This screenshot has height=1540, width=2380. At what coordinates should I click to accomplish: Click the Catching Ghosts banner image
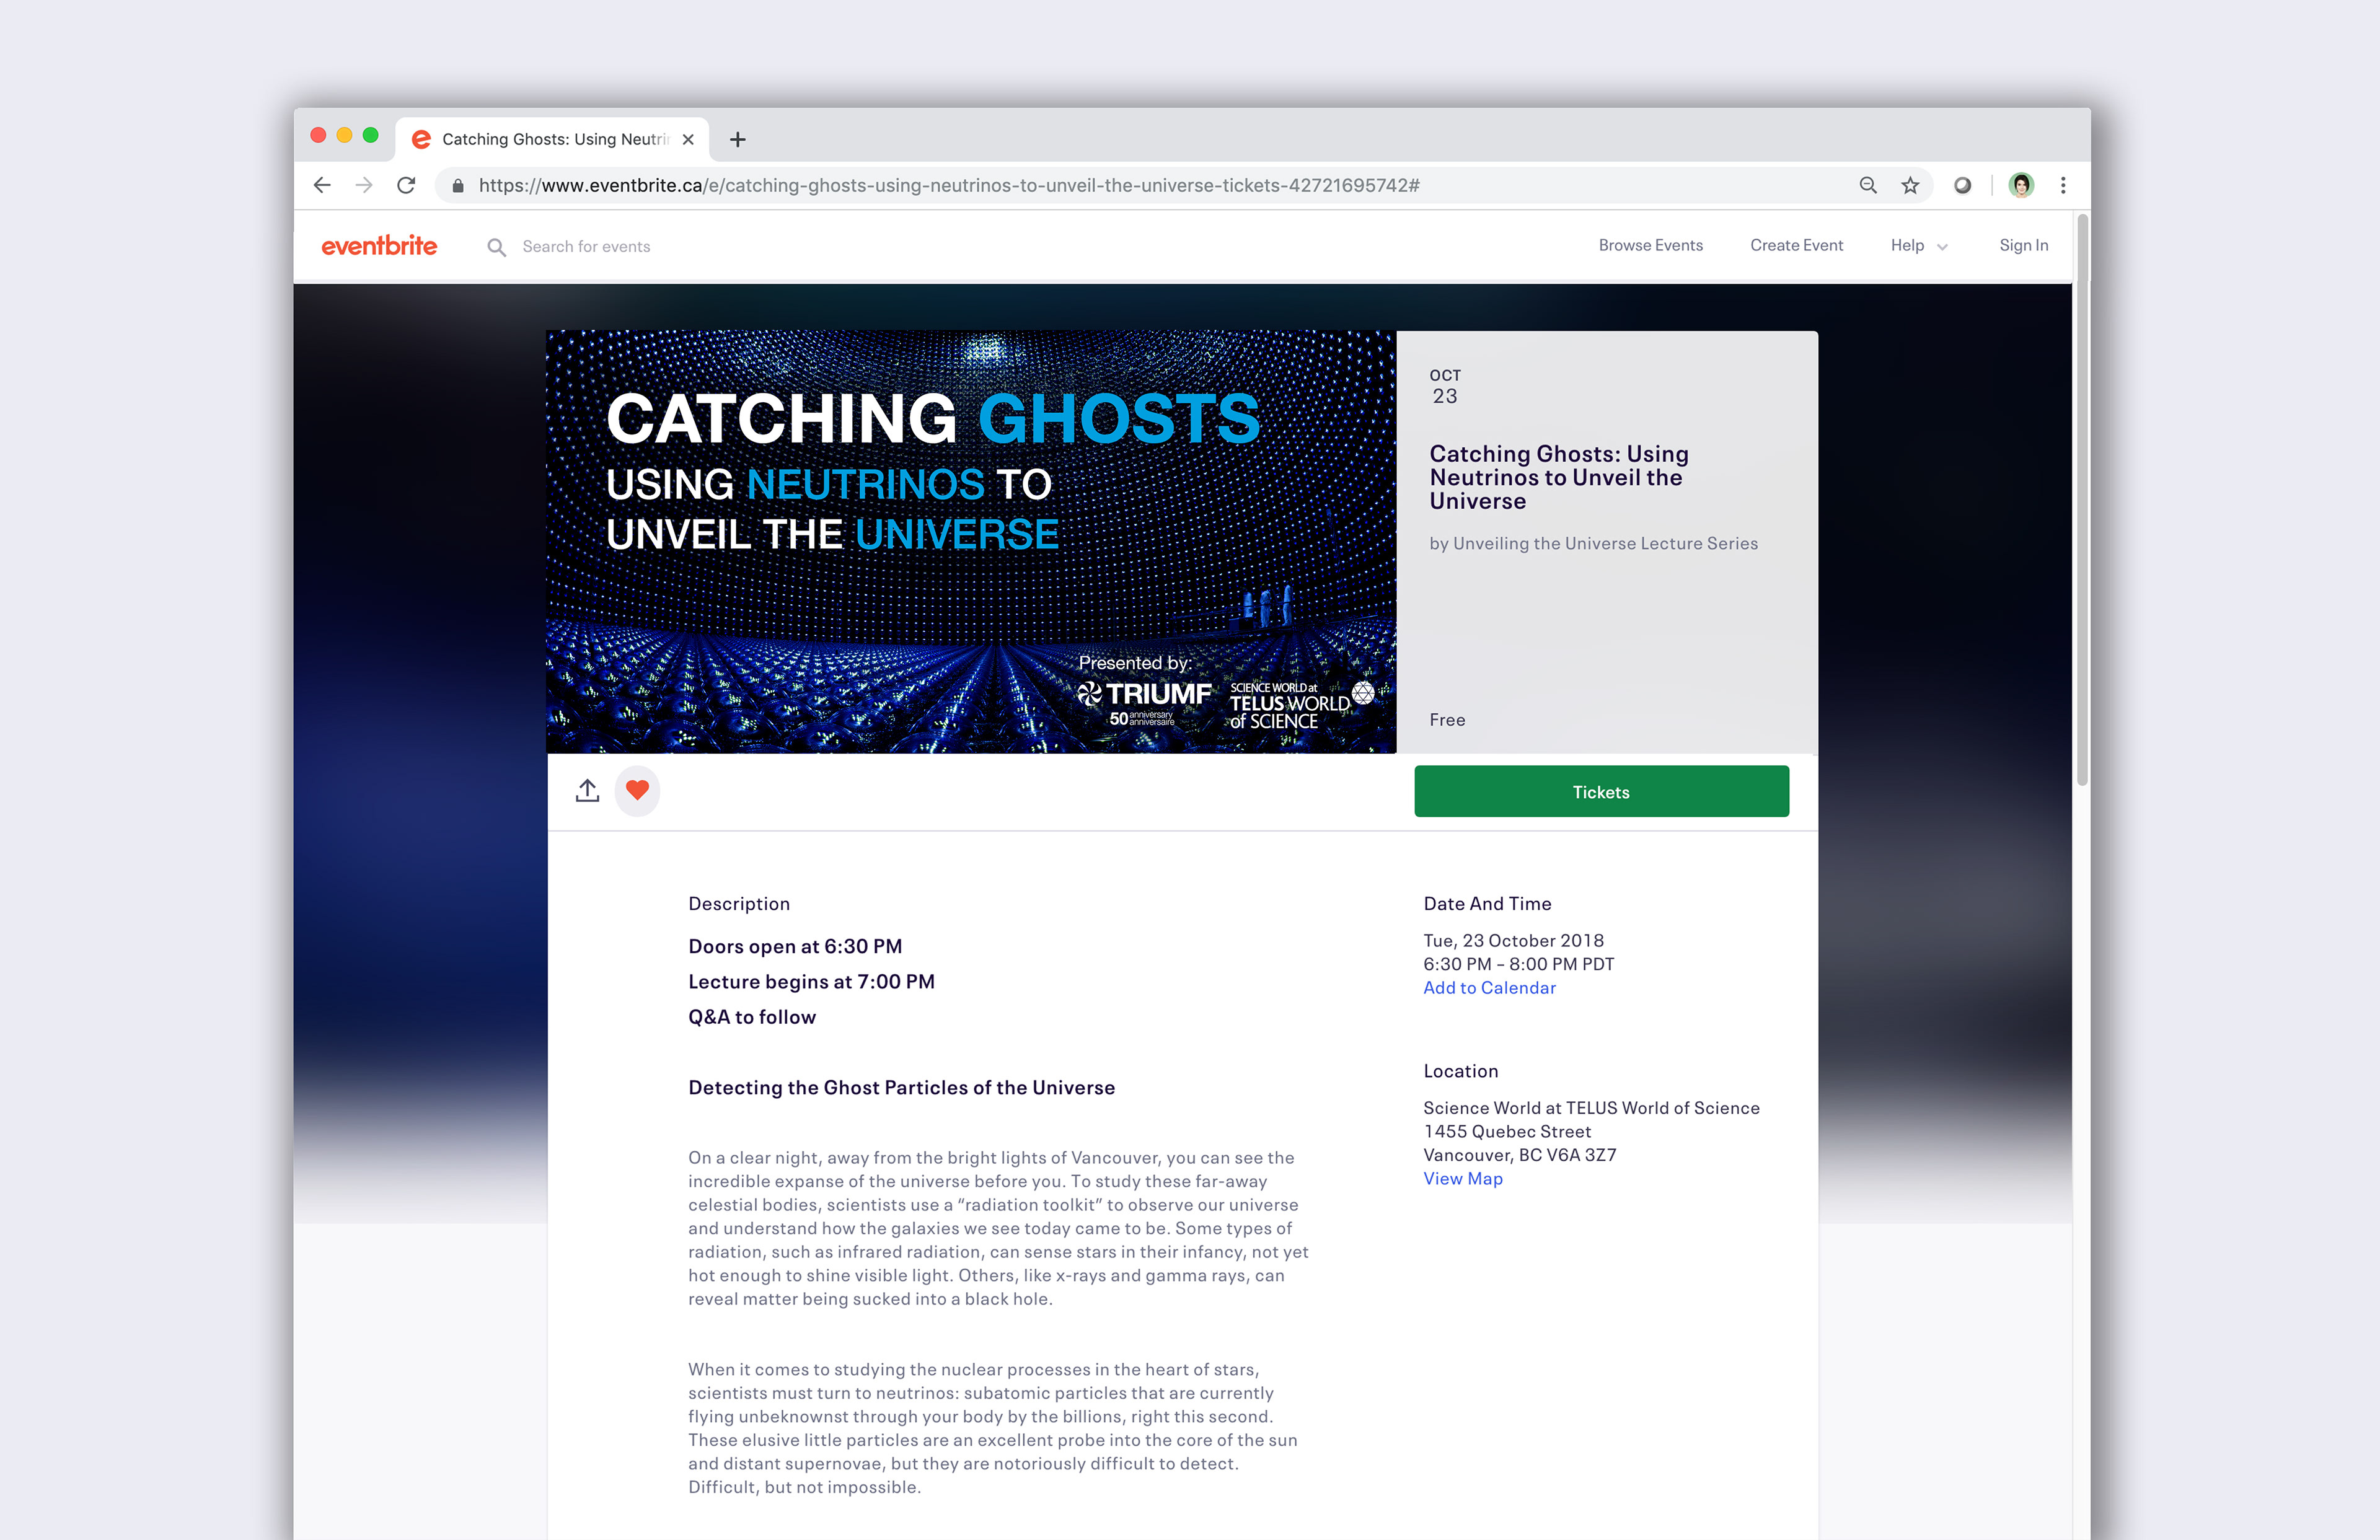click(x=971, y=541)
